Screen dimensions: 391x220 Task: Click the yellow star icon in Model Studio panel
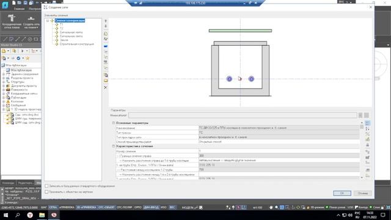(x=27, y=58)
